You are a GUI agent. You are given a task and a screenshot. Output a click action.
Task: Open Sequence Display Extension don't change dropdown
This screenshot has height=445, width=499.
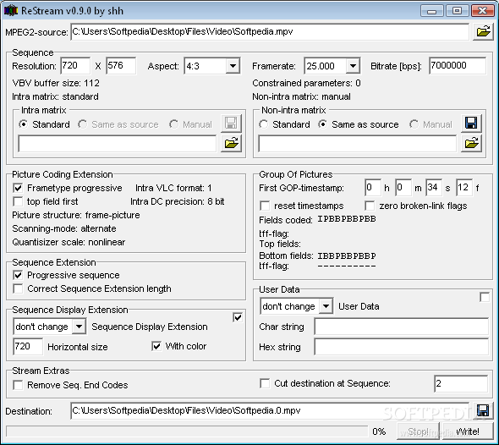tap(79, 327)
